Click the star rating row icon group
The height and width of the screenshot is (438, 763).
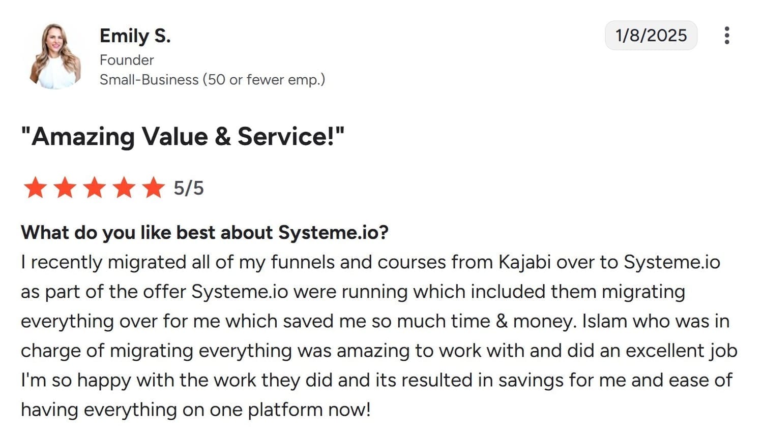94,188
